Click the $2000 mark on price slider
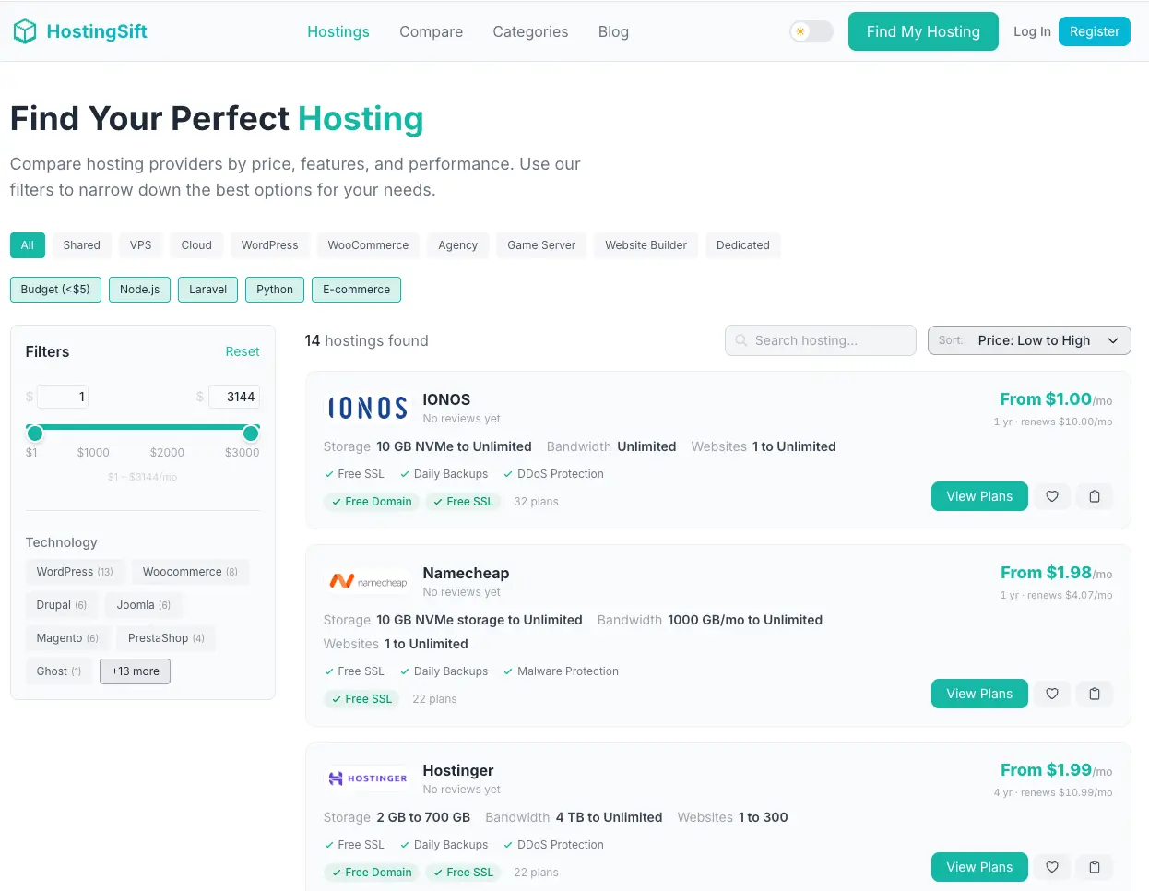This screenshot has width=1149, height=891. pyautogui.click(x=167, y=453)
